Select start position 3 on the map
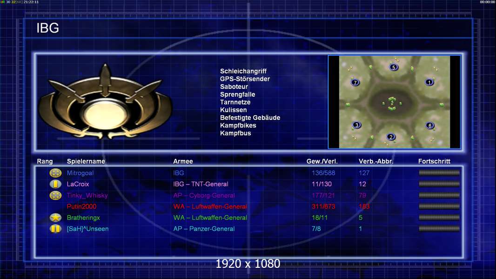Screen dimensions: 496x279 pyautogui.click(x=356, y=125)
